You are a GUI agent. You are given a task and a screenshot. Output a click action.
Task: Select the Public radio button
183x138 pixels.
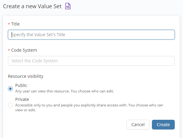pos(10,88)
